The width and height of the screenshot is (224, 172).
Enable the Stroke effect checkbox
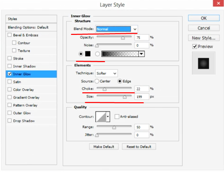pyautogui.click(x=10, y=58)
